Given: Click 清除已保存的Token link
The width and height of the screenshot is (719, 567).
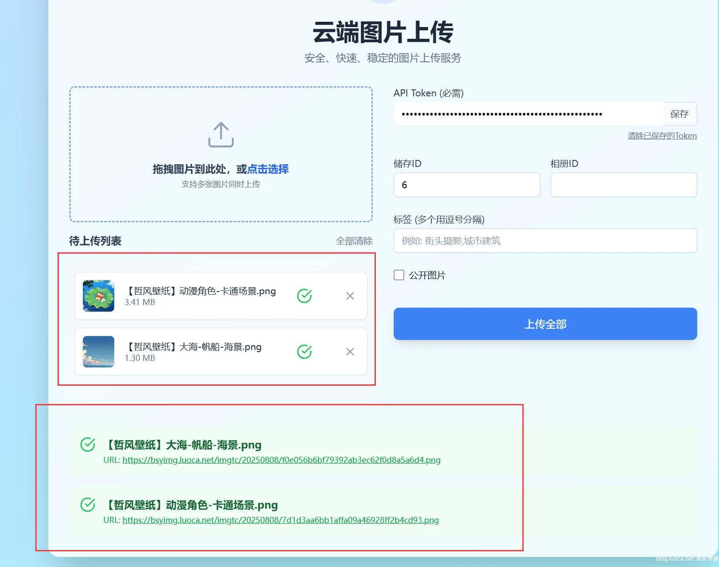Looking at the screenshot, I should 662,136.
